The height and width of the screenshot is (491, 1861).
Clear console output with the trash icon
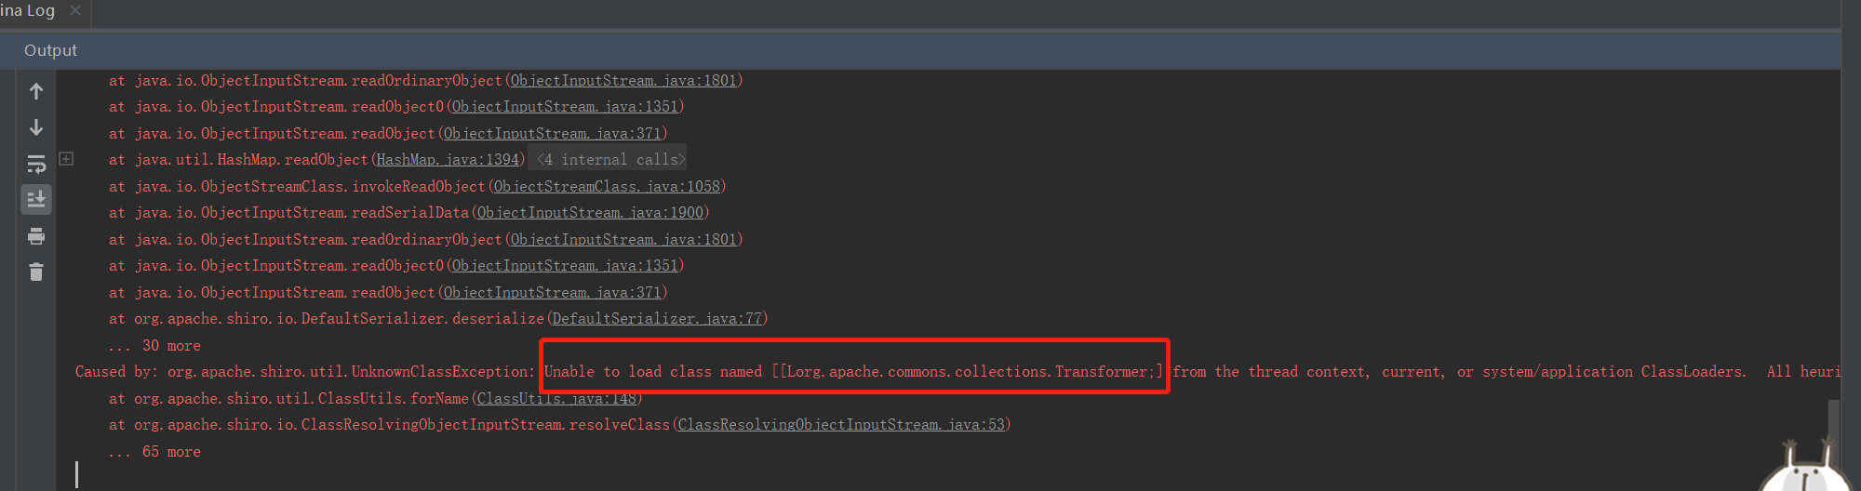click(x=36, y=272)
